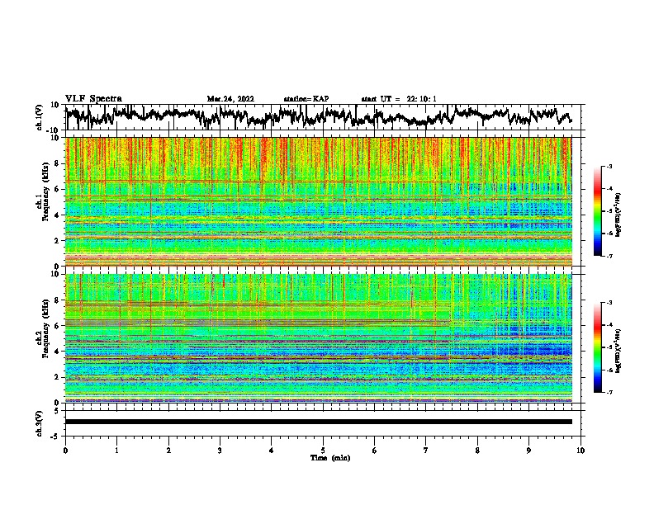
Task: Click time axis tick label "4"
Action: click(x=272, y=451)
